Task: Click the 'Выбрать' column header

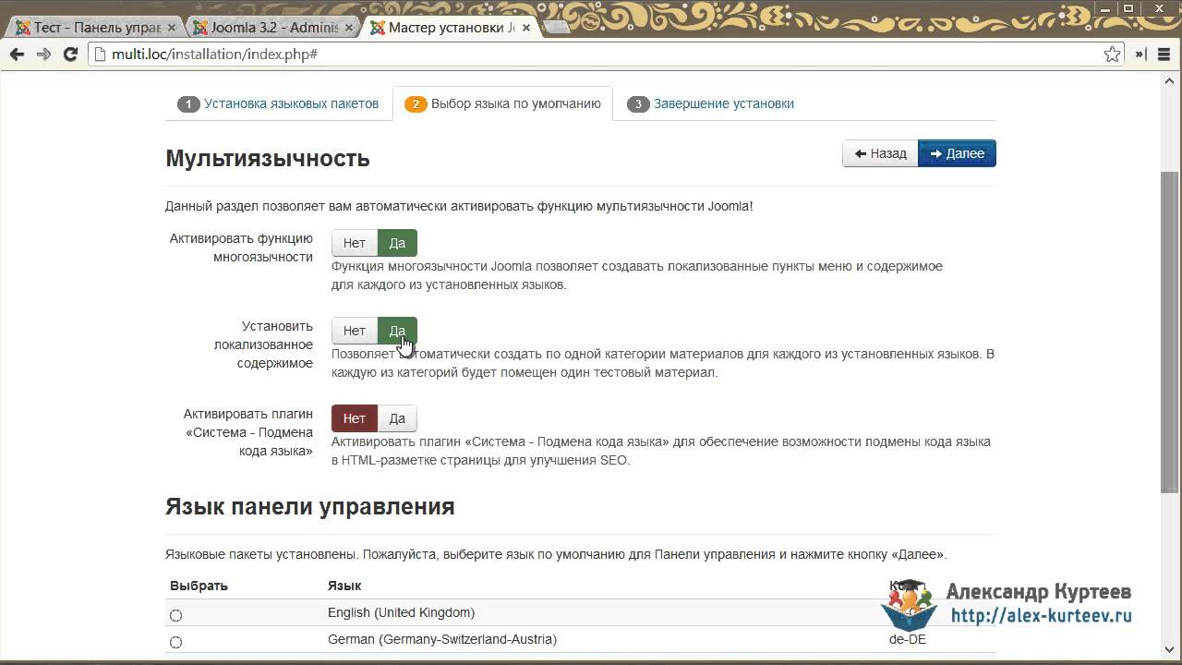Action: 199,586
